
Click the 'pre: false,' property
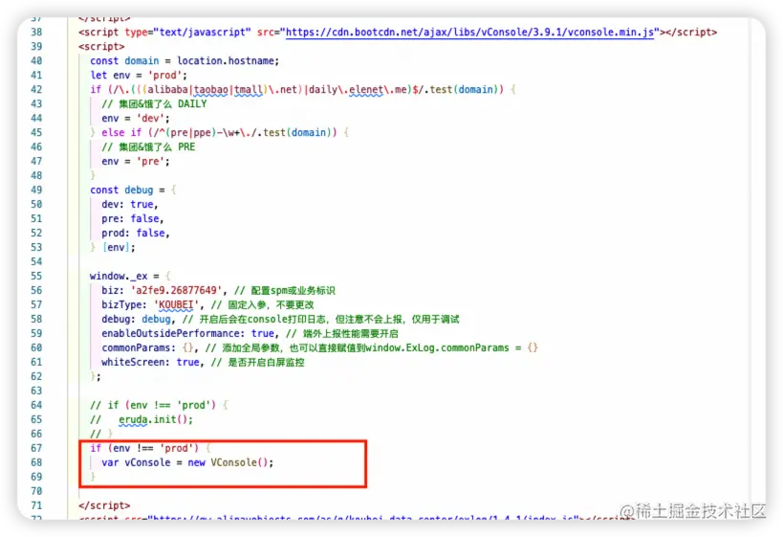coord(132,219)
